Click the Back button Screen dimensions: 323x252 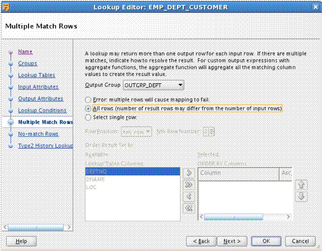201,241
